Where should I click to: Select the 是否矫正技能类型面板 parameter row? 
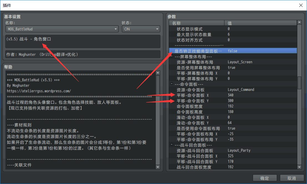tap(198, 51)
